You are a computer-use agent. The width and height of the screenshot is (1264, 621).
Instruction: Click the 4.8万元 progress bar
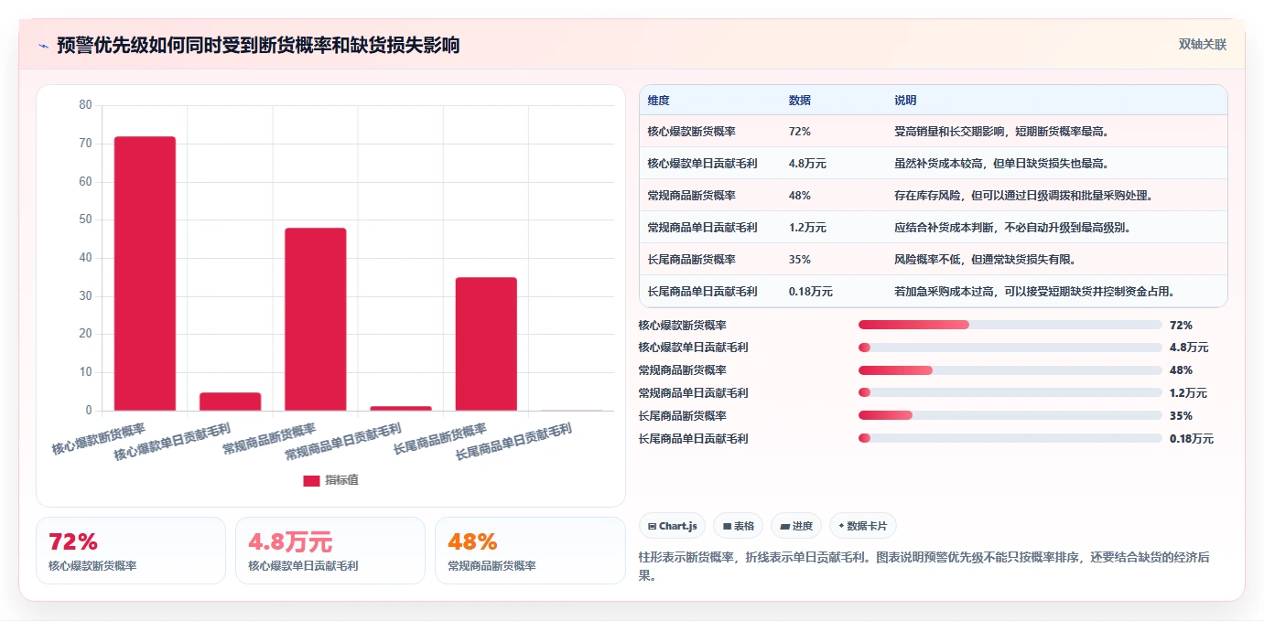click(x=1010, y=348)
